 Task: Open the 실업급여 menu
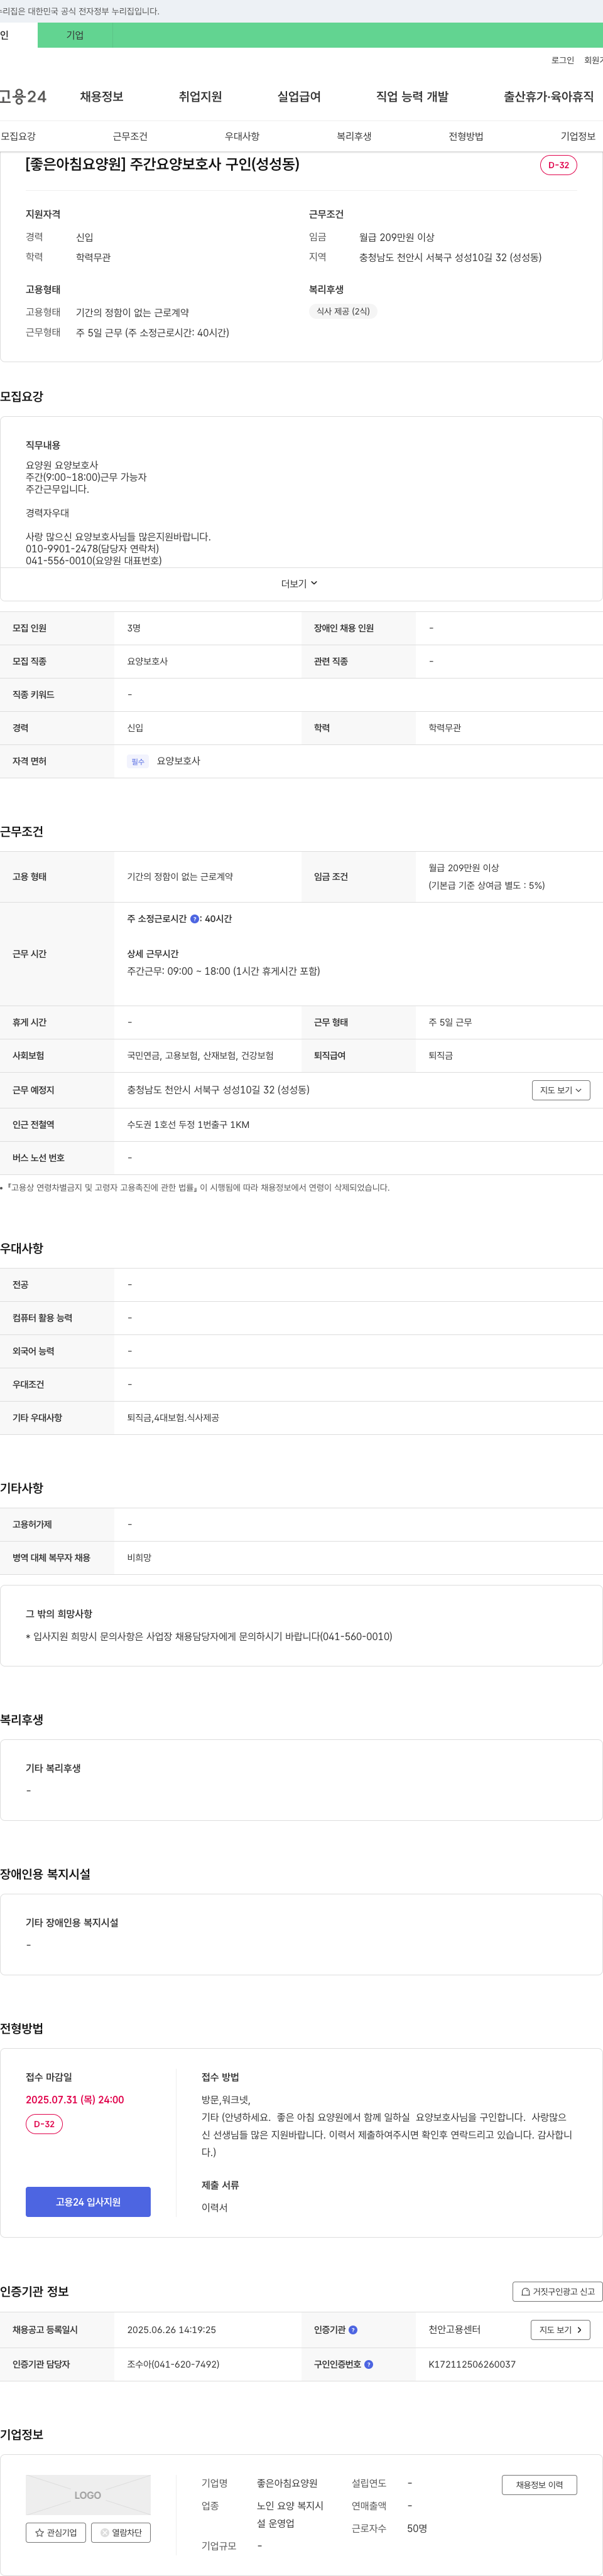(299, 96)
